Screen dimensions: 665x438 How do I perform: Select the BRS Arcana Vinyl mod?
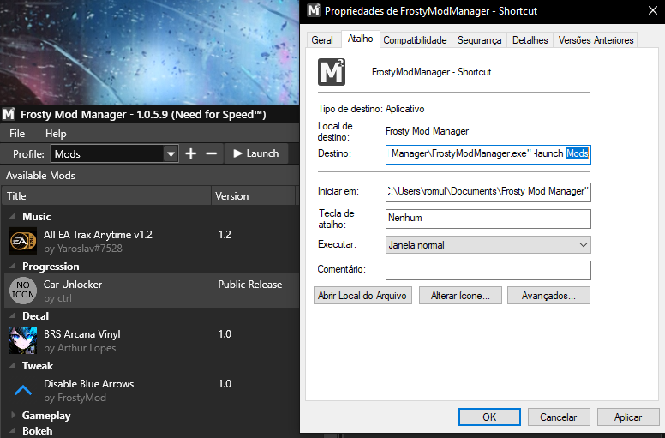151,340
